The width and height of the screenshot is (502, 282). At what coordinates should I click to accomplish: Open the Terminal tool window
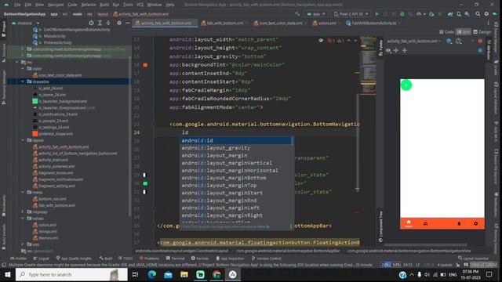click(175, 258)
